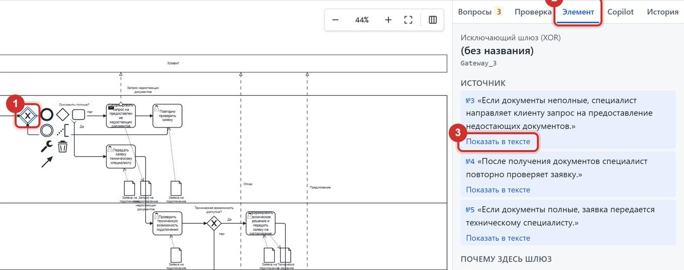Append end event from context pad
684x270 pixels.
pyautogui.click(x=47, y=114)
